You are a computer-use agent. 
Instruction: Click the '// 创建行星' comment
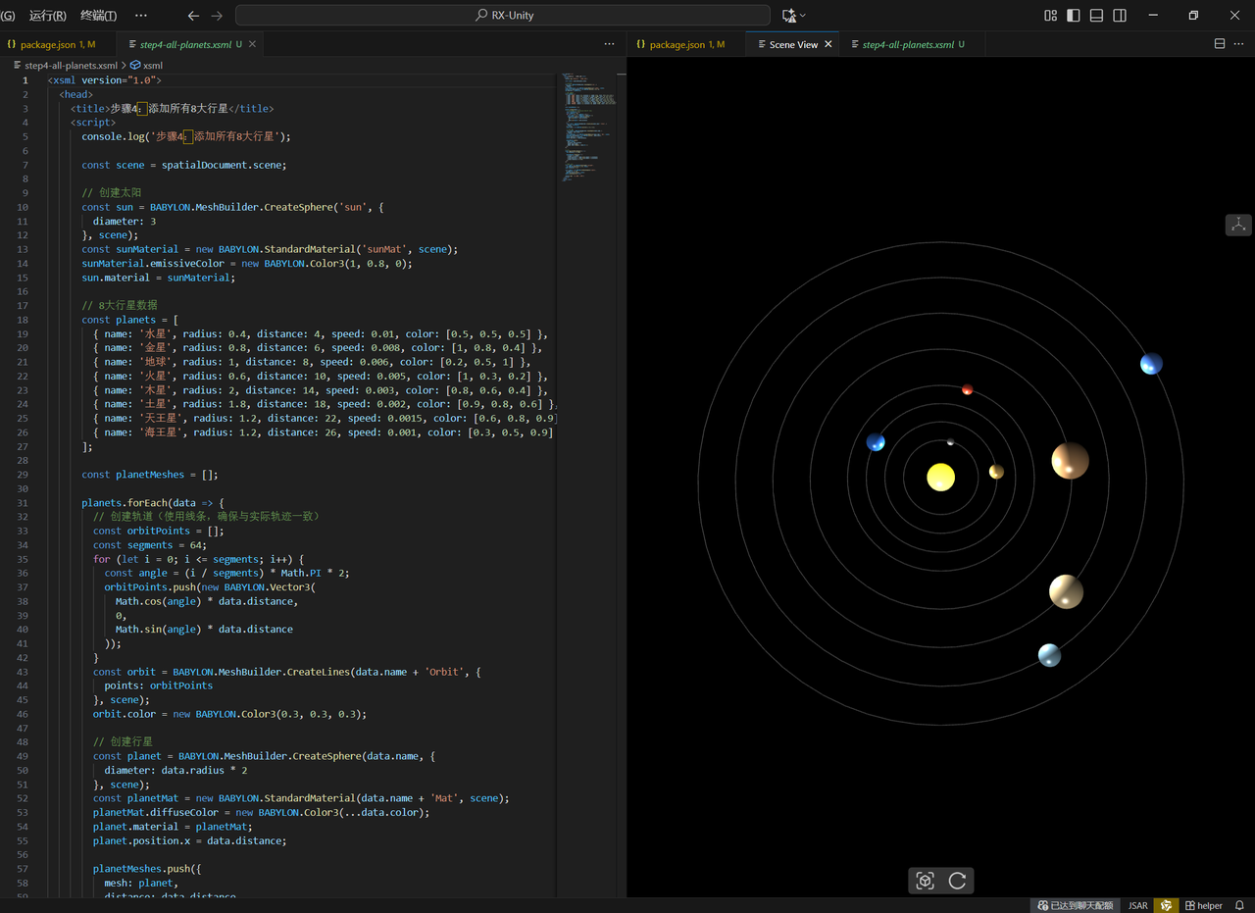pyautogui.click(x=123, y=741)
